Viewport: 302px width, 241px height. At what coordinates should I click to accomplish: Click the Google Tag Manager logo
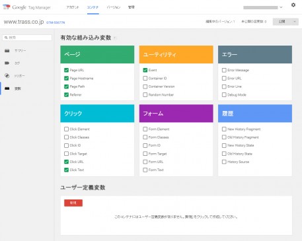pyautogui.click(x=27, y=7)
